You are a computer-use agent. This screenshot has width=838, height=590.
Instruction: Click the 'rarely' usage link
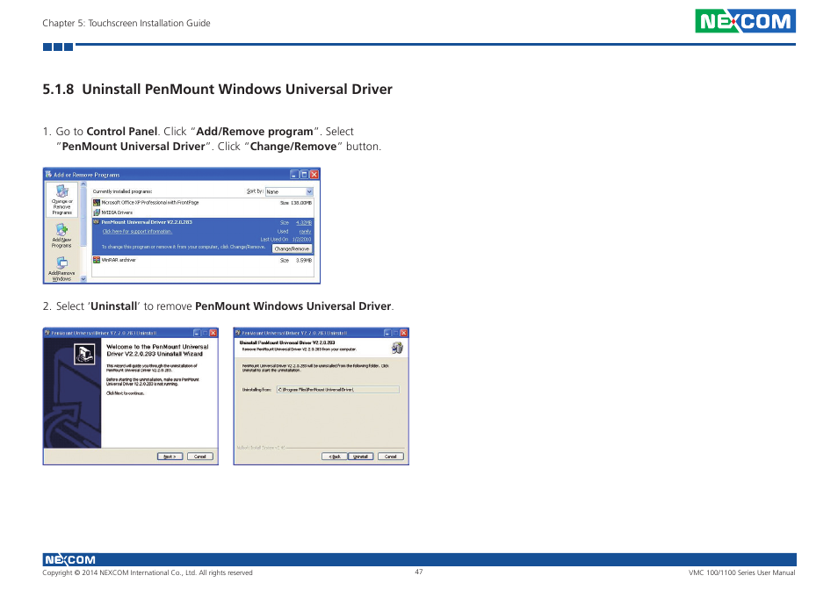point(305,232)
